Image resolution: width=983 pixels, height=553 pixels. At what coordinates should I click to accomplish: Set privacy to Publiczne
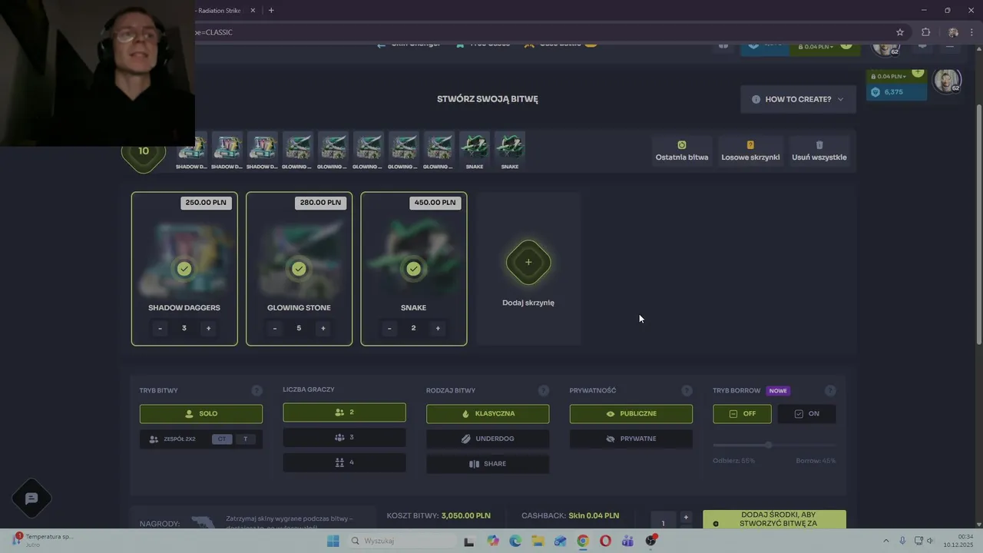pyautogui.click(x=631, y=413)
